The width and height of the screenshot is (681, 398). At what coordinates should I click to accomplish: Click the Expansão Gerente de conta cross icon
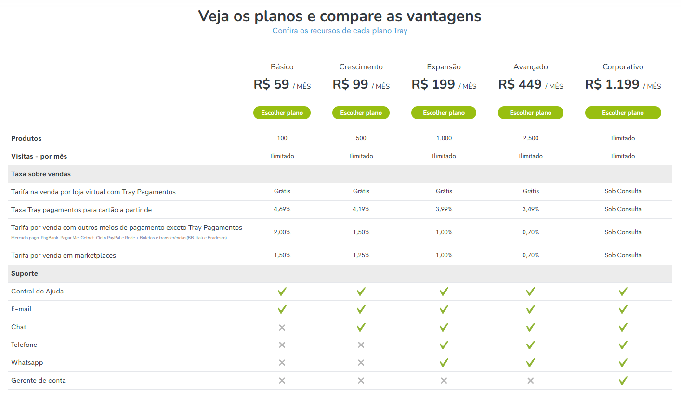(444, 381)
